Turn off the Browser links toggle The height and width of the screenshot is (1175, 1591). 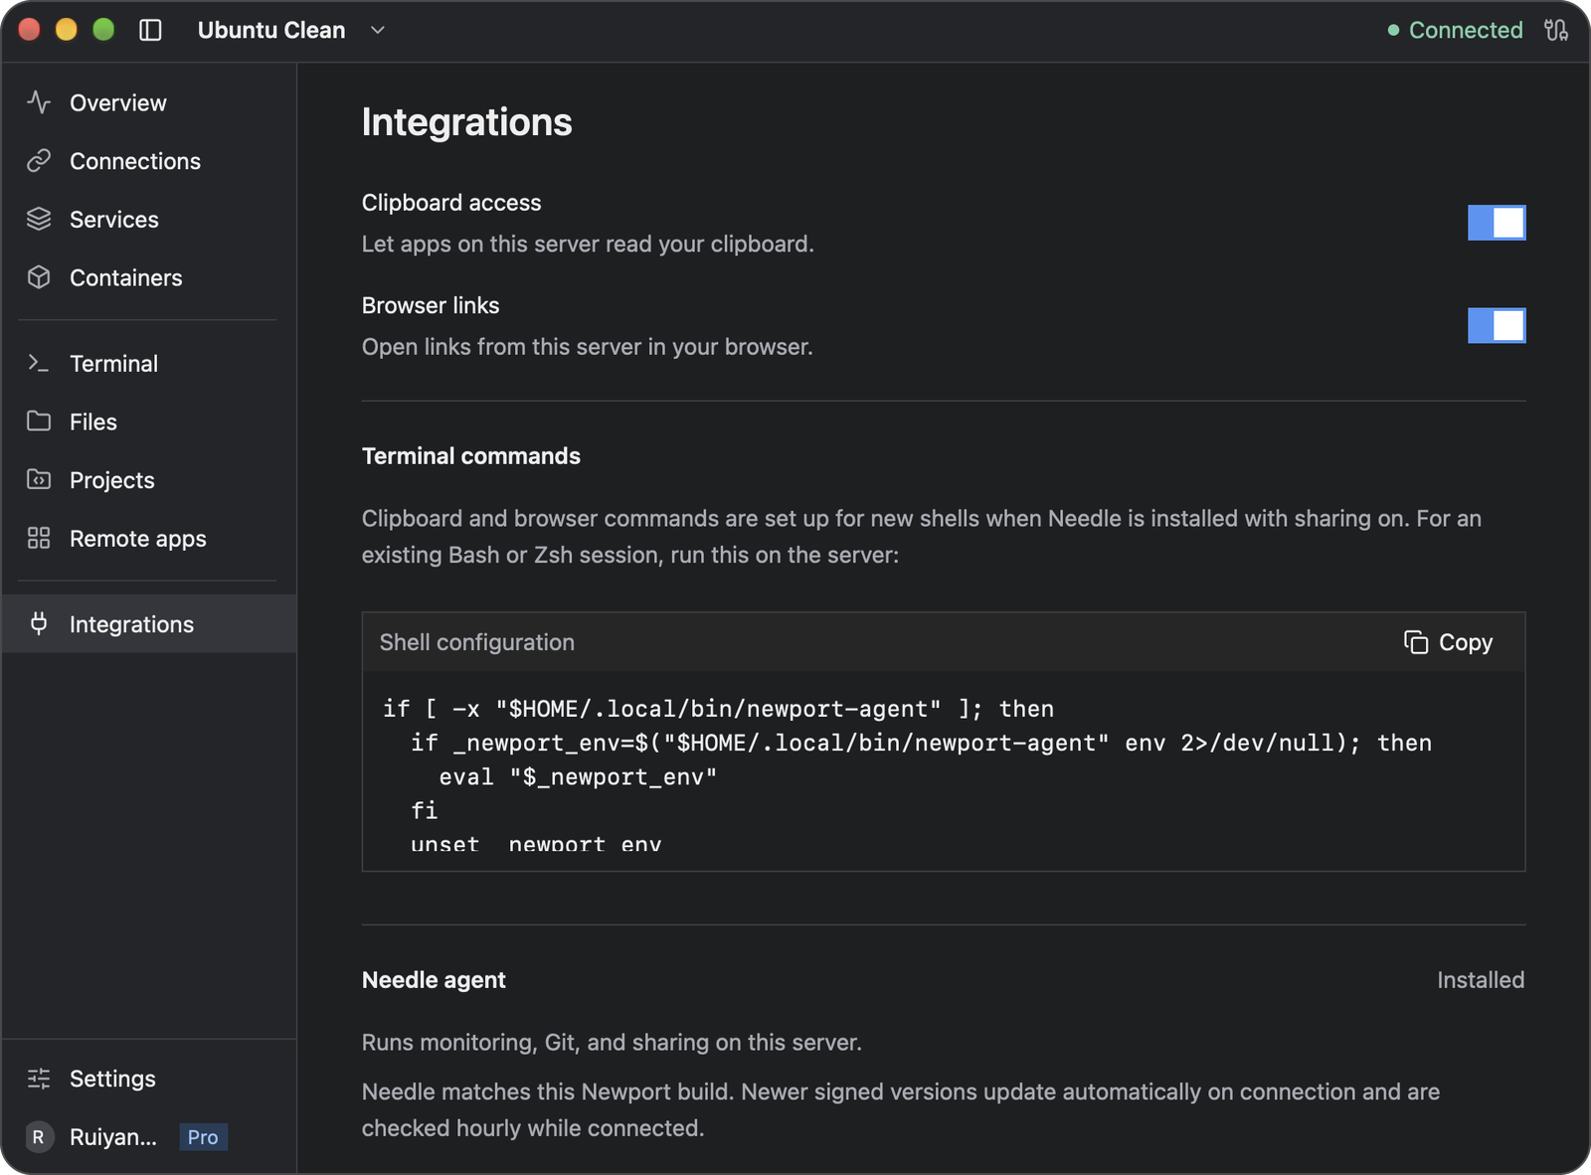1497,325
